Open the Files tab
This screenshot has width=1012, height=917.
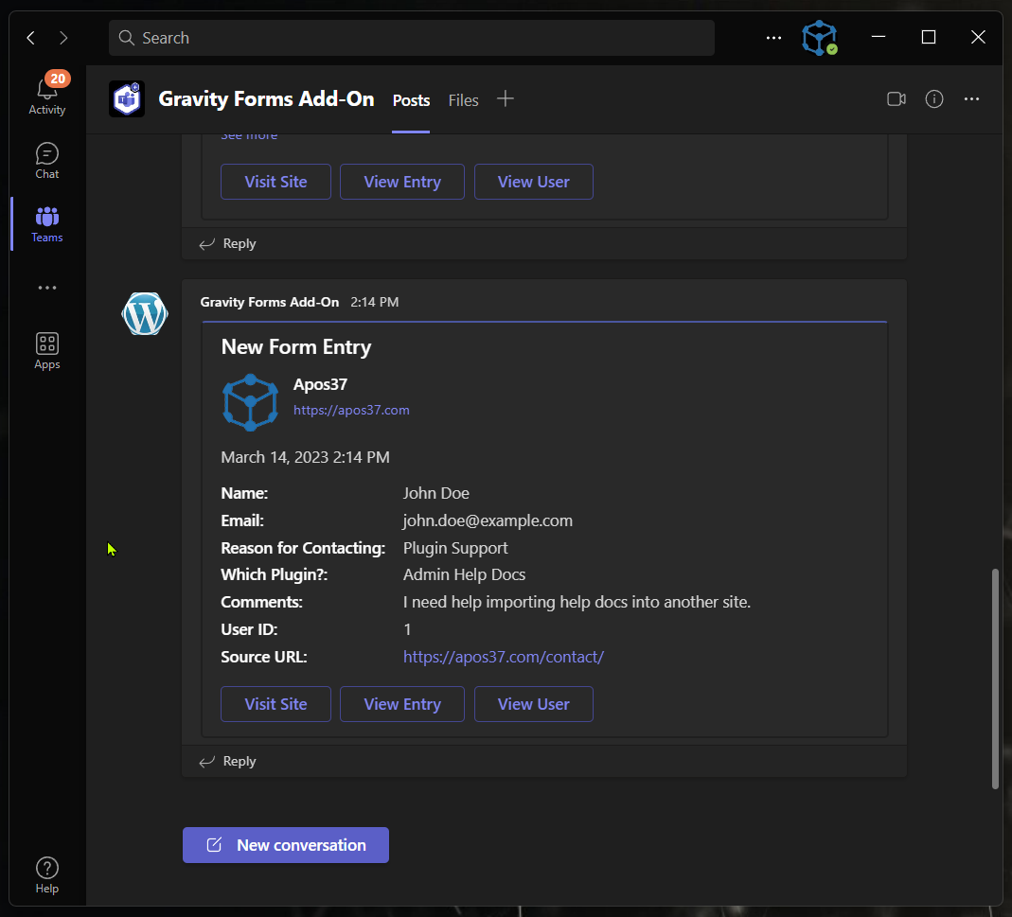(463, 100)
